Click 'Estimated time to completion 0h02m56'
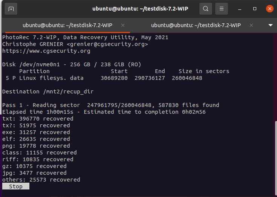 click(x=145, y=112)
